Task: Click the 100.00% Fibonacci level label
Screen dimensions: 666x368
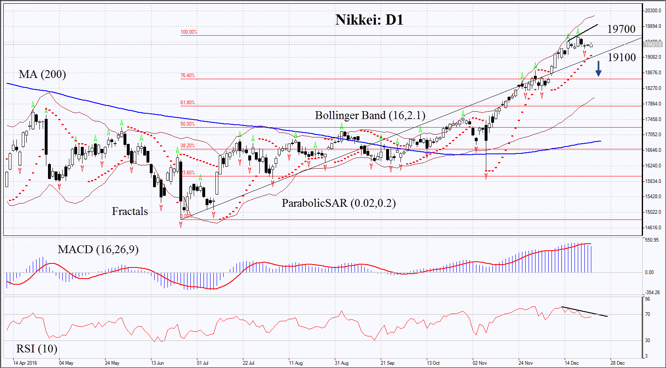Action: pos(189,32)
